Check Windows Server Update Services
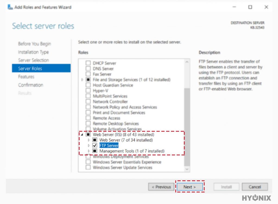 [88, 167]
